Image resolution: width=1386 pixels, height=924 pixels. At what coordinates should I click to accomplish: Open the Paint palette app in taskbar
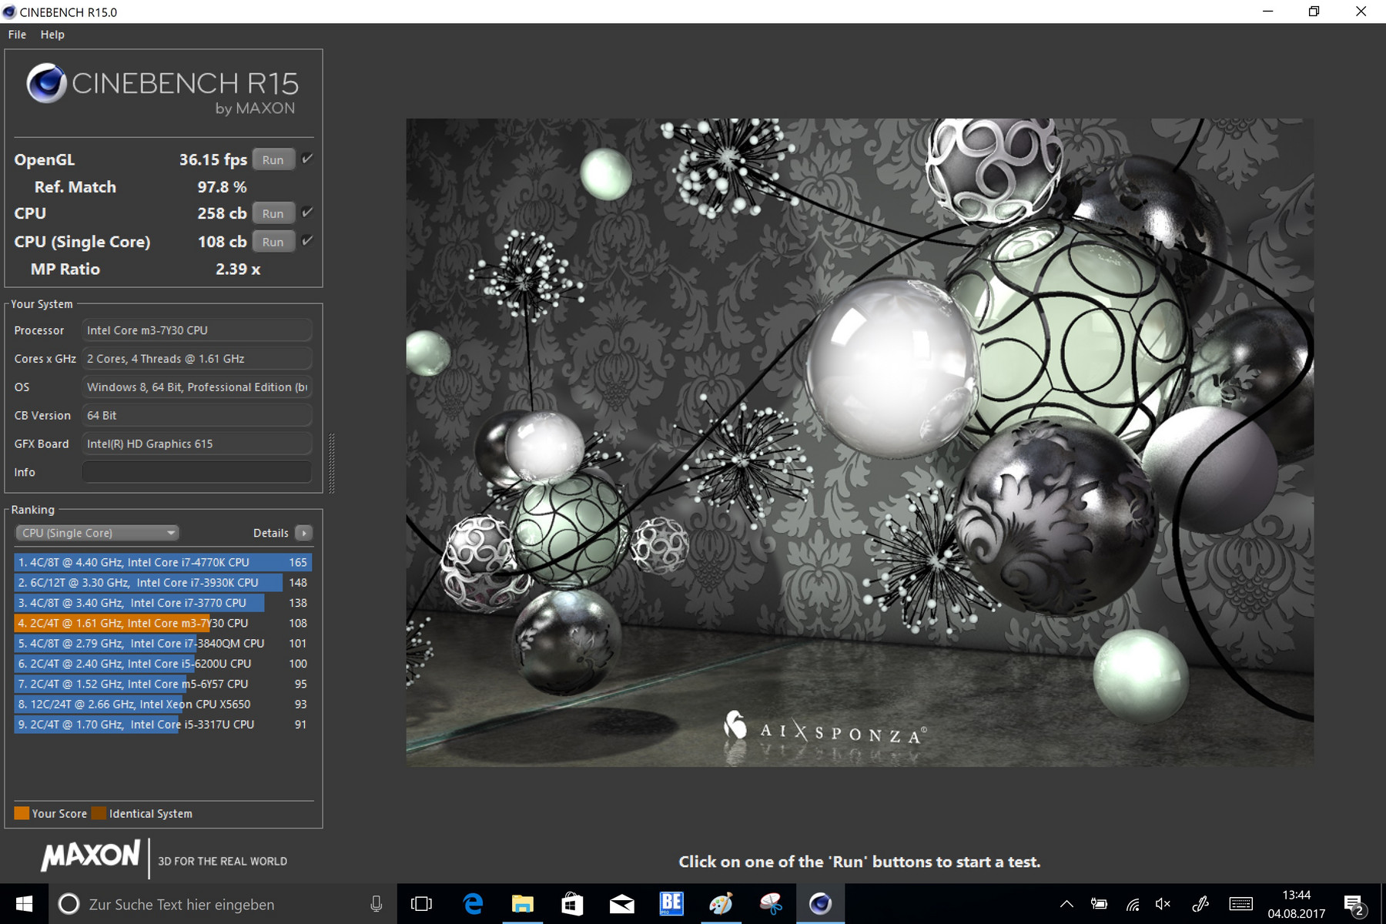tap(721, 904)
